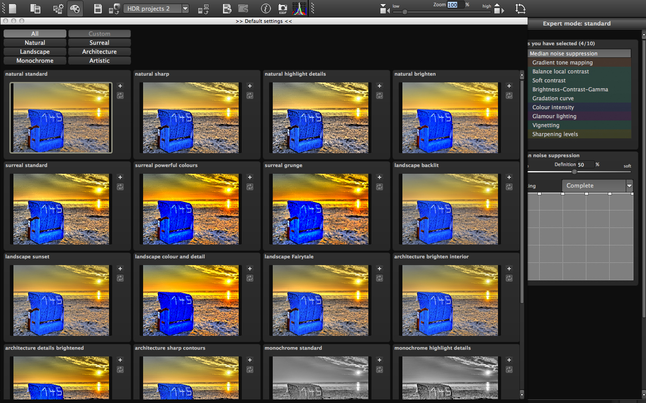646x403 pixels.
Task: Click the curve grid editor area
Action: tap(581, 237)
